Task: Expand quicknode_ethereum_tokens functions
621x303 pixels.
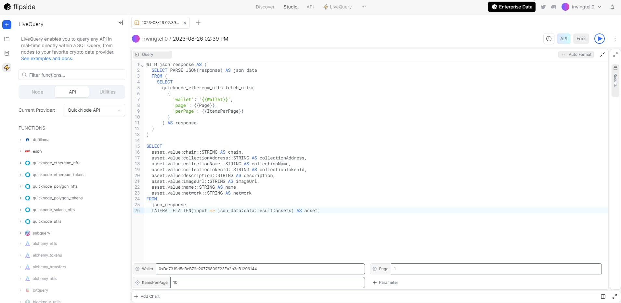Action: [20, 175]
